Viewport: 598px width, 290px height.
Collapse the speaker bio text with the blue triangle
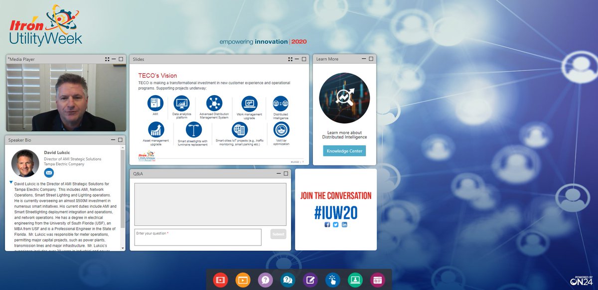(x=11, y=183)
